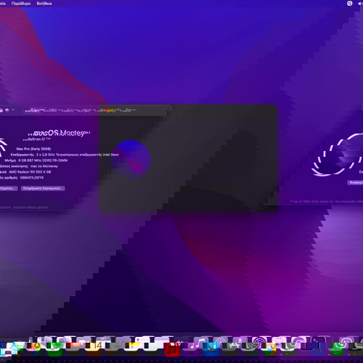Click the Ενημέρωση λογισμικού button
This screenshot has width=363, height=363.
click(43, 188)
